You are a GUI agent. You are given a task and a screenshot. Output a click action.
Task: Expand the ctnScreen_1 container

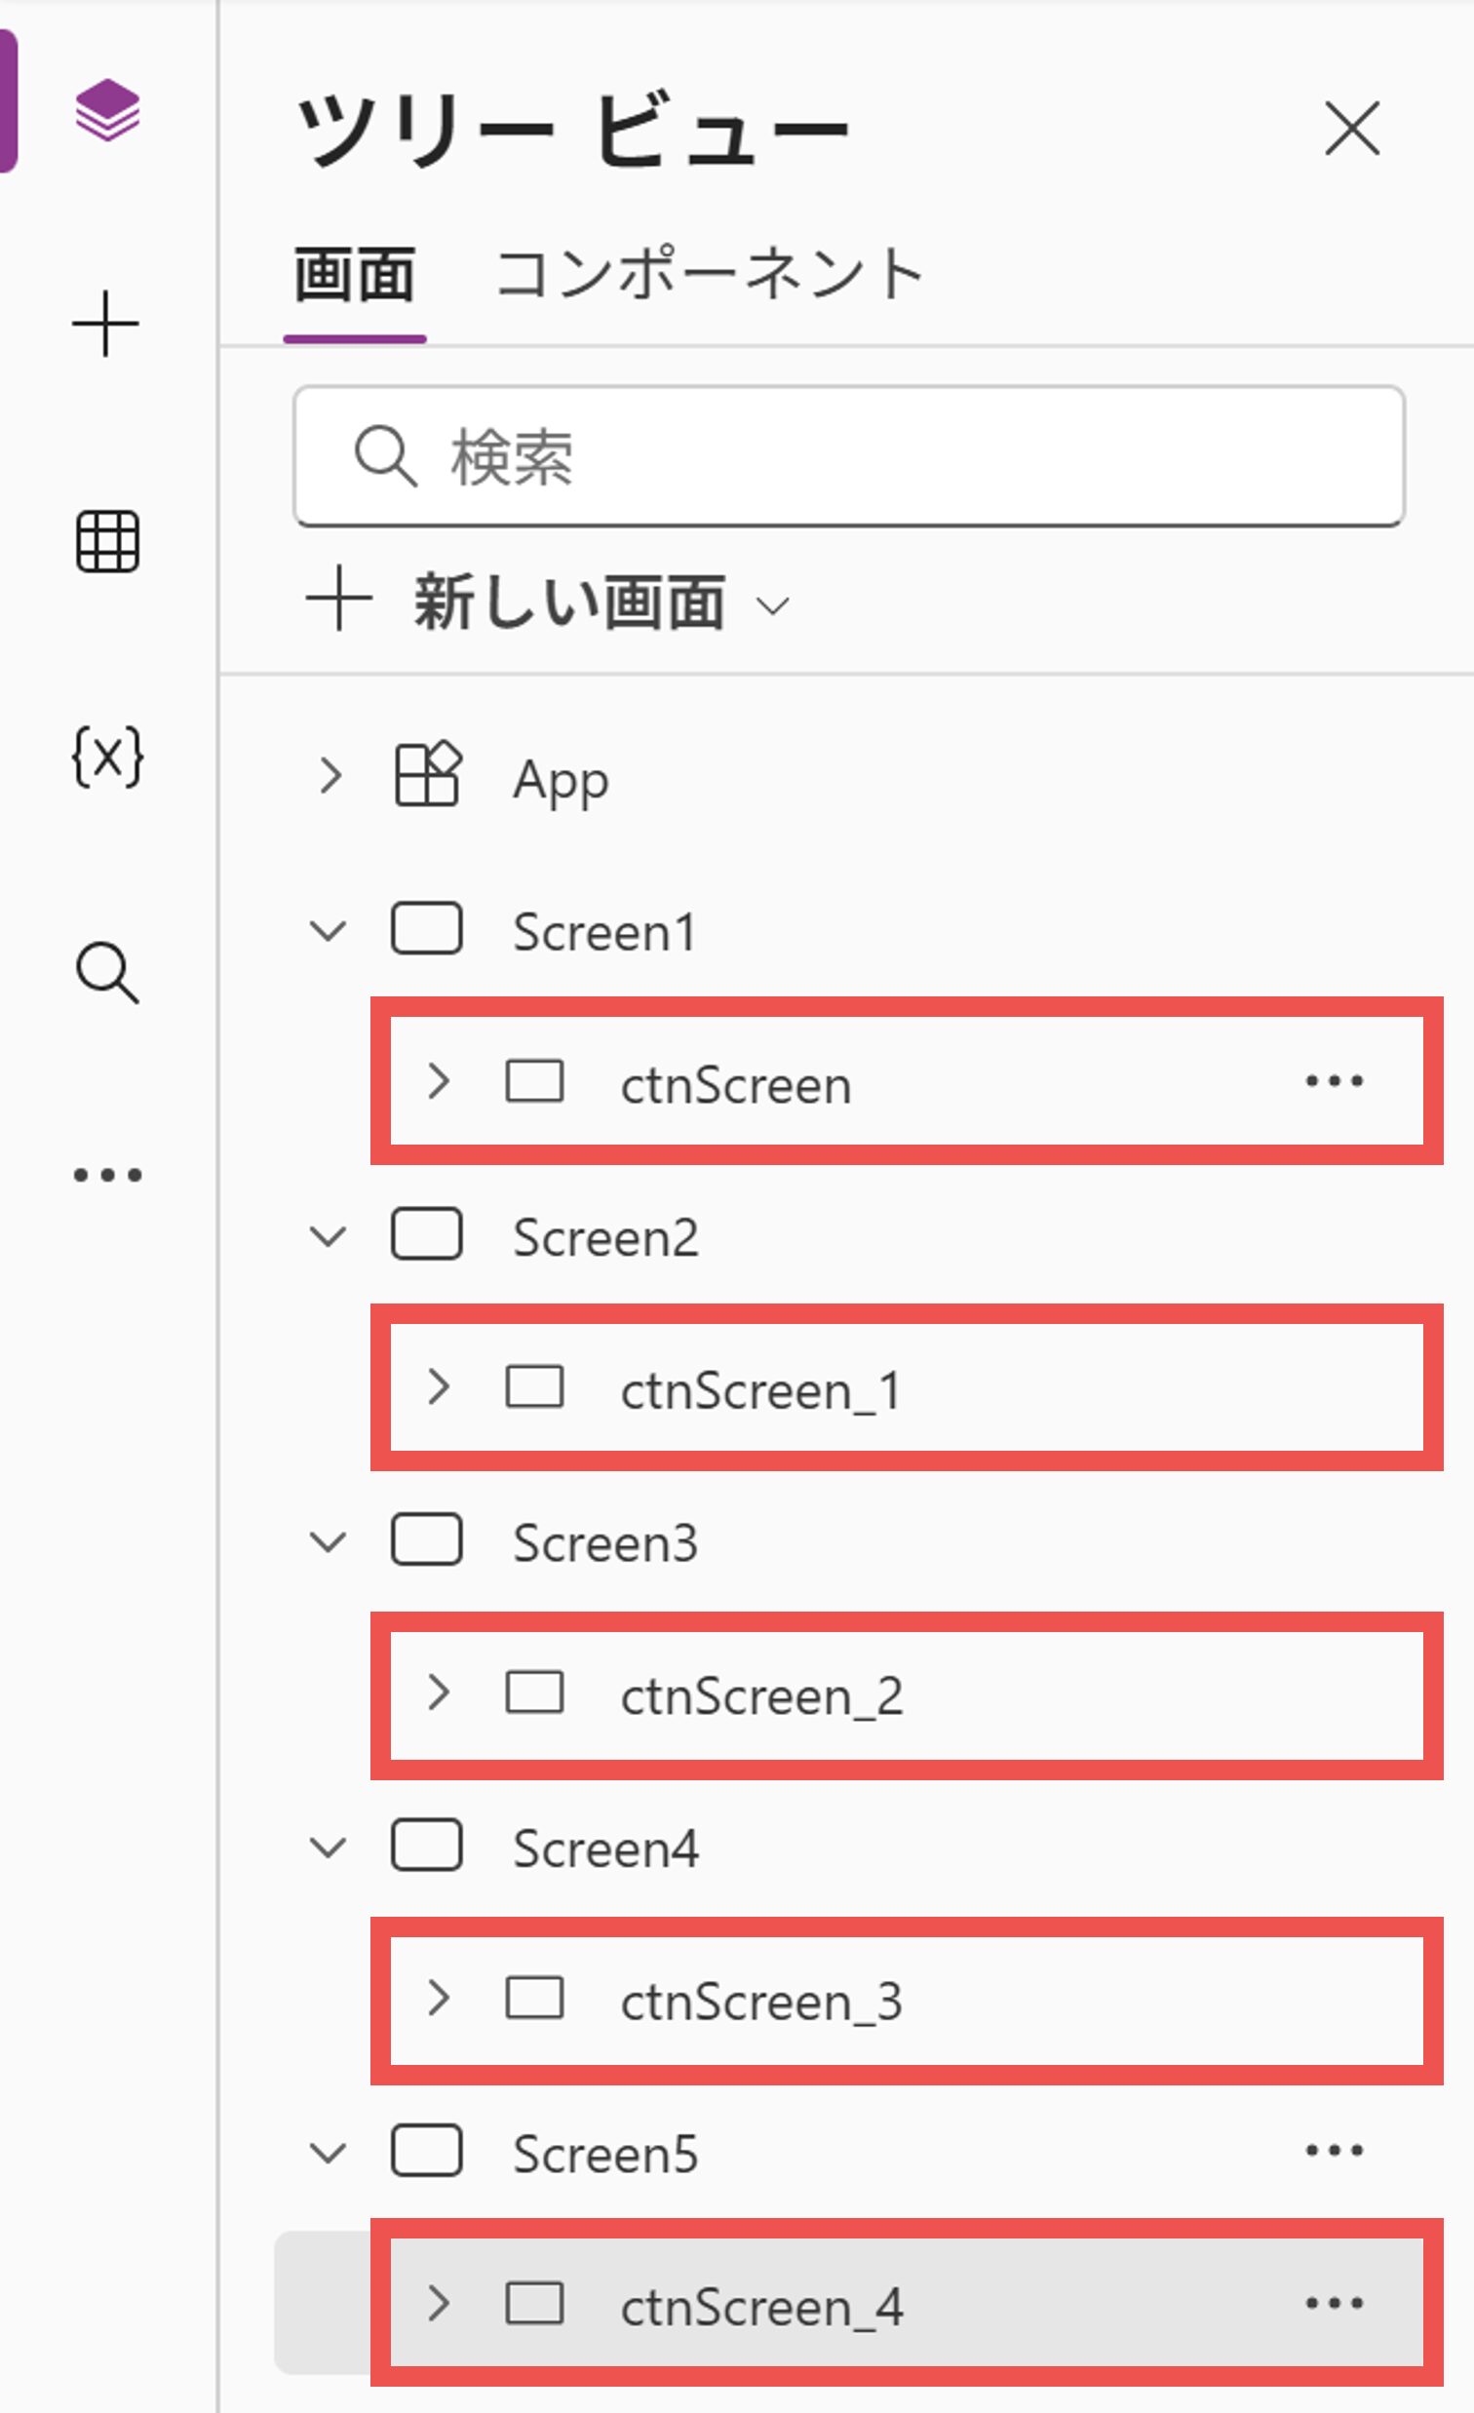(439, 1386)
